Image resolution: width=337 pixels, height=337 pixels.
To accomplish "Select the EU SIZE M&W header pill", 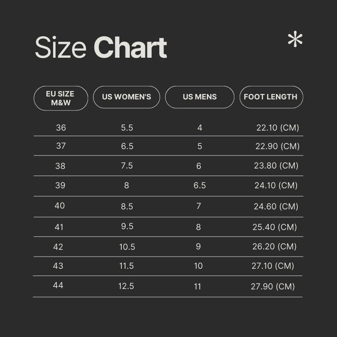I will pos(61,98).
